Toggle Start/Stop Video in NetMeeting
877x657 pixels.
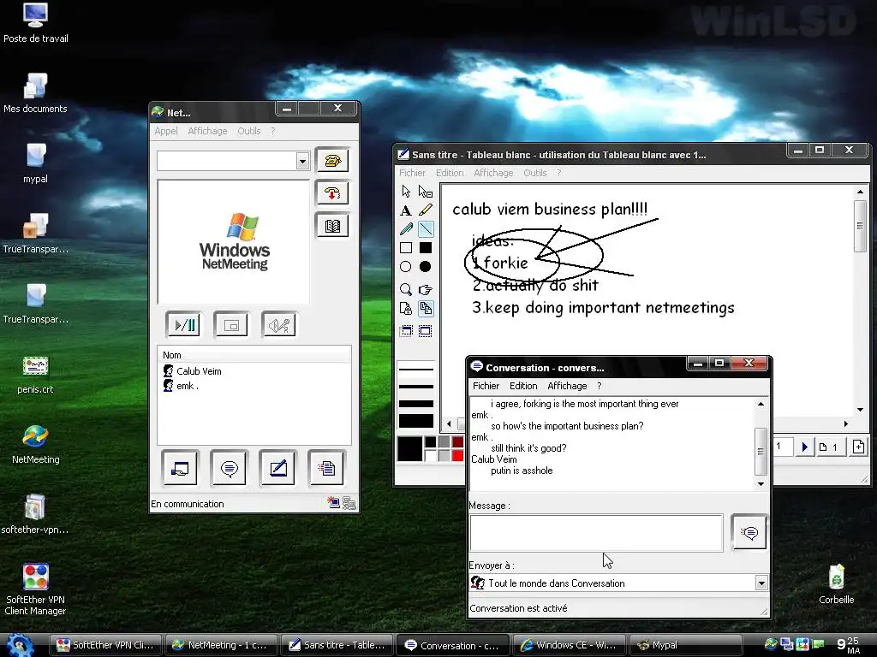pyautogui.click(x=183, y=324)
